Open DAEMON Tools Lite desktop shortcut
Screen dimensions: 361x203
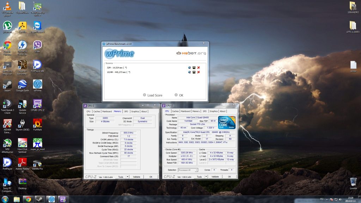pyautogui.click(x=22, y=48)
